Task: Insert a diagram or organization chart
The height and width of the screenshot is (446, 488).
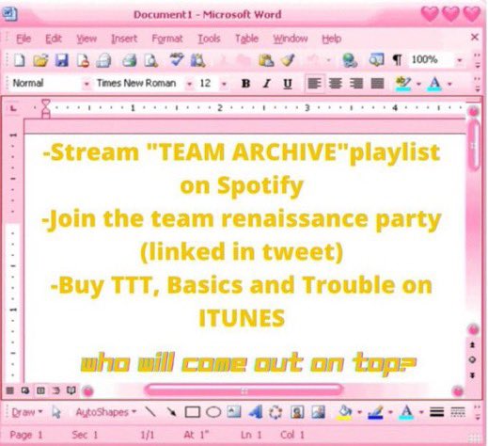Action: click(x=275, y=412)
